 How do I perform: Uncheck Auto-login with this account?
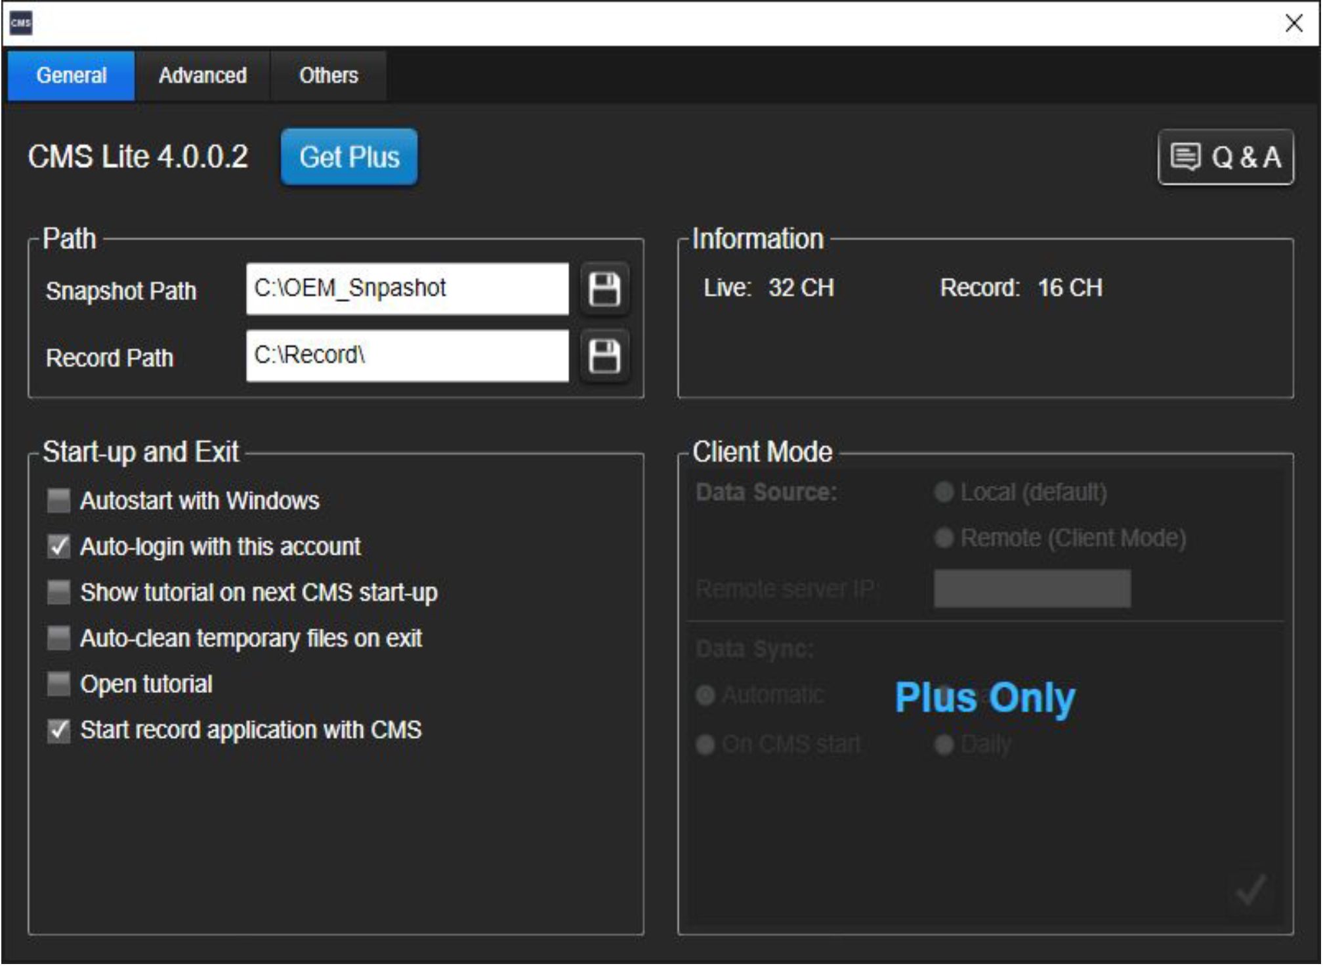tap(59, 546)
